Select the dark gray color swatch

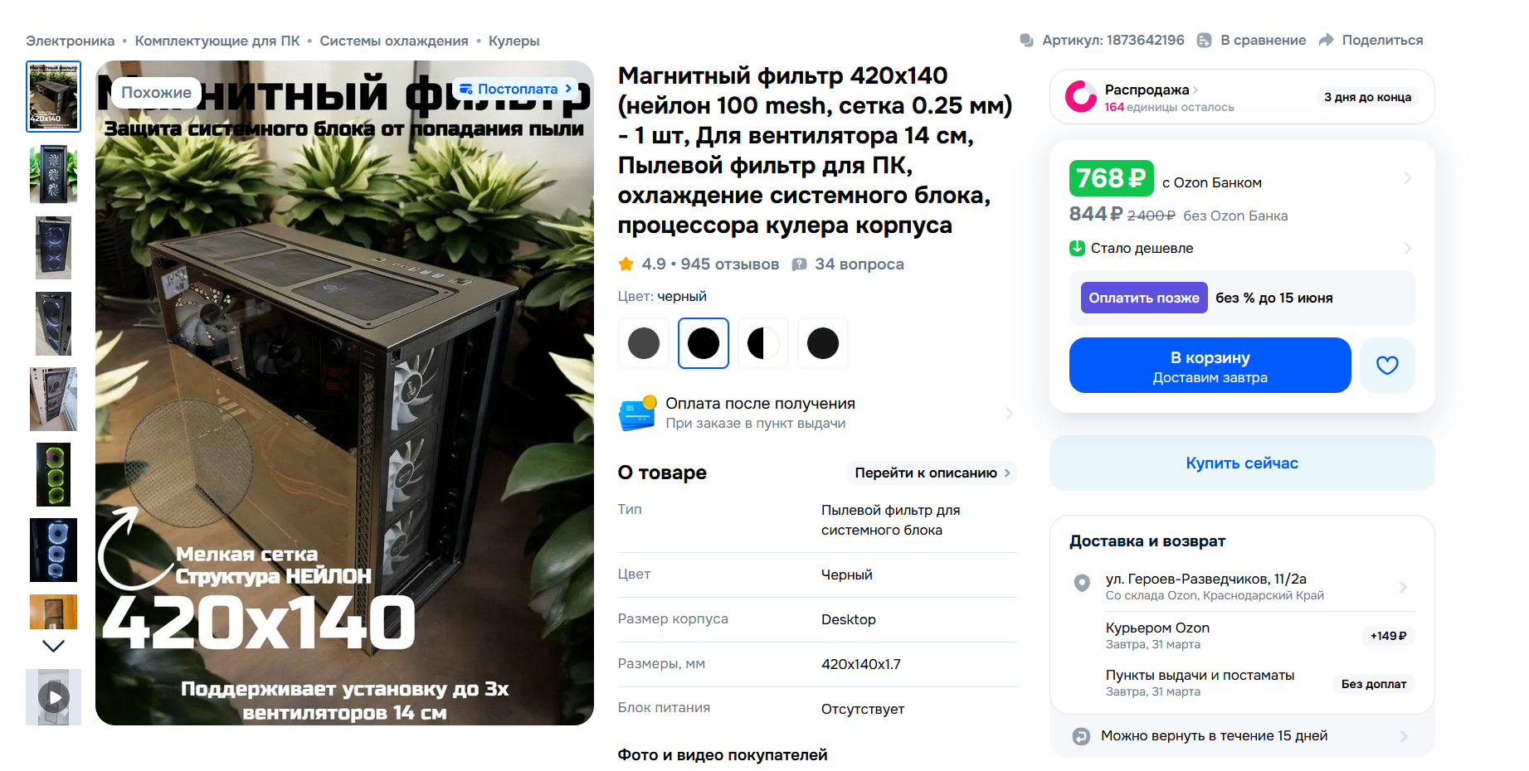pos(644,343)
